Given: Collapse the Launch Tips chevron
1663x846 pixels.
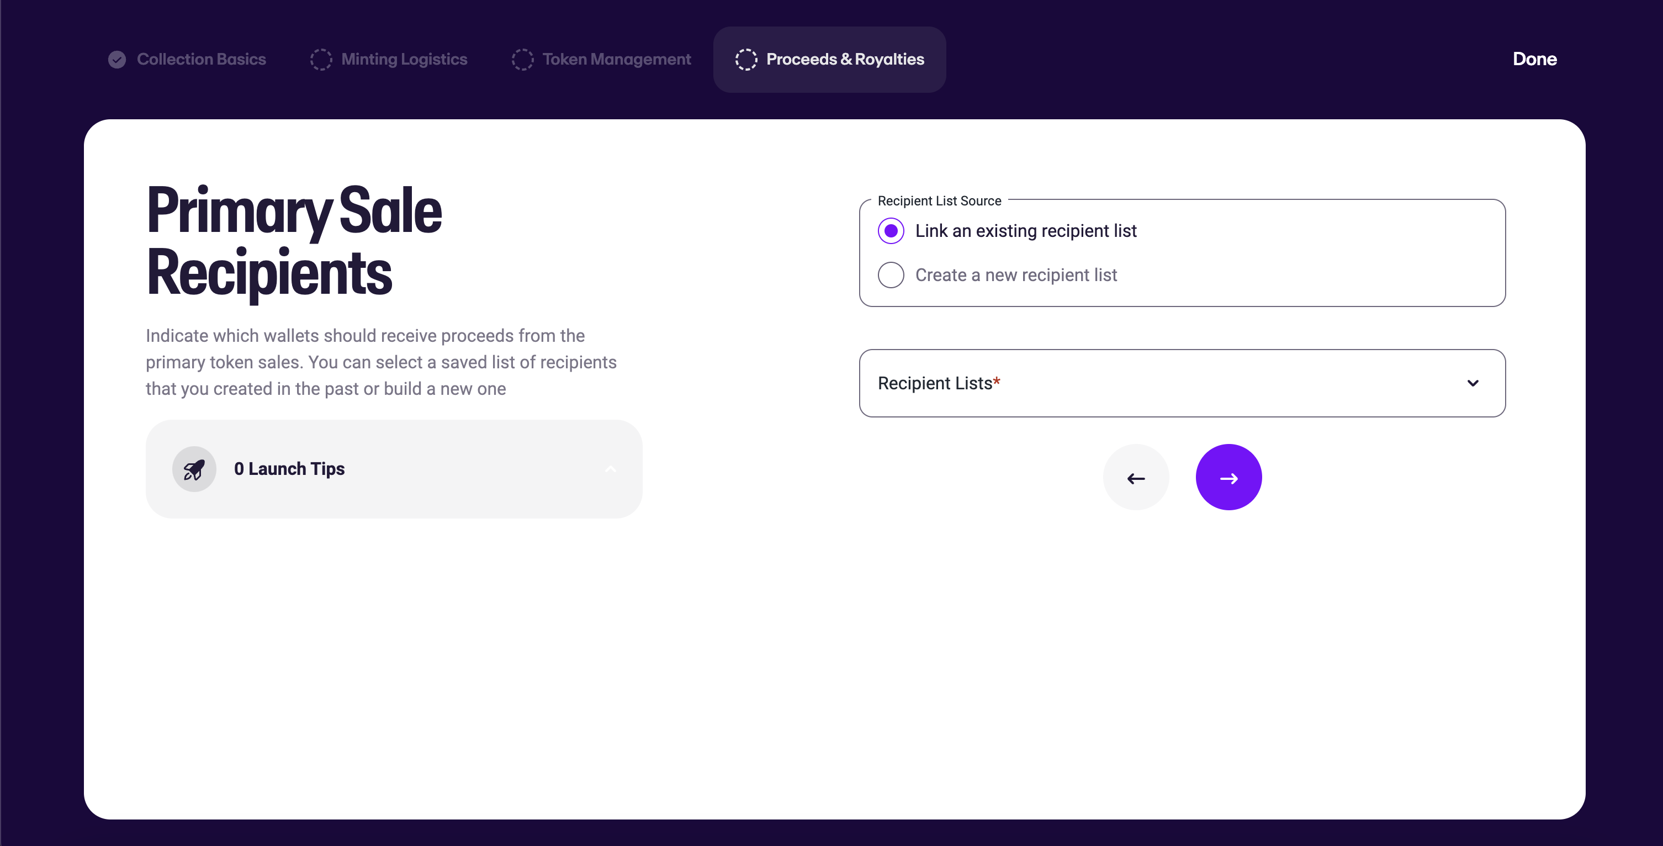Looking at the screenshot, I should 611,469.
